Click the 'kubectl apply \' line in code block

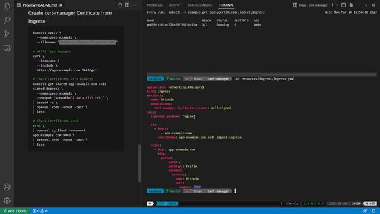47,33
